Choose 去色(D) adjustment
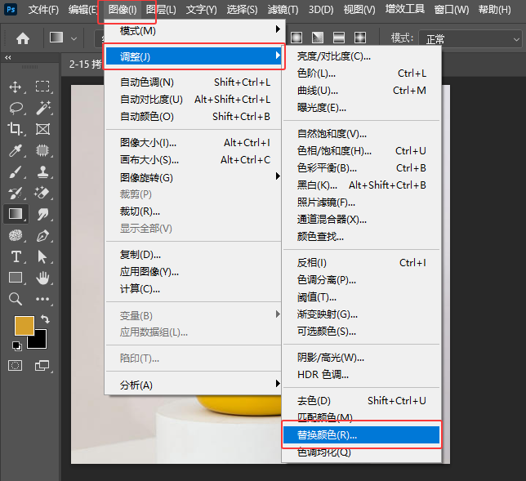 point(361,400)
